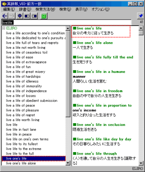Open the 検索方法(M) menu
The height and width of the screenshot is (172, 145).
tap(45, 9)
